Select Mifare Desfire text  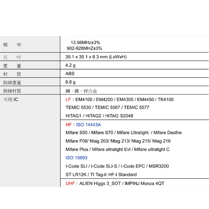pyautogui.click(x=168, y=133)
